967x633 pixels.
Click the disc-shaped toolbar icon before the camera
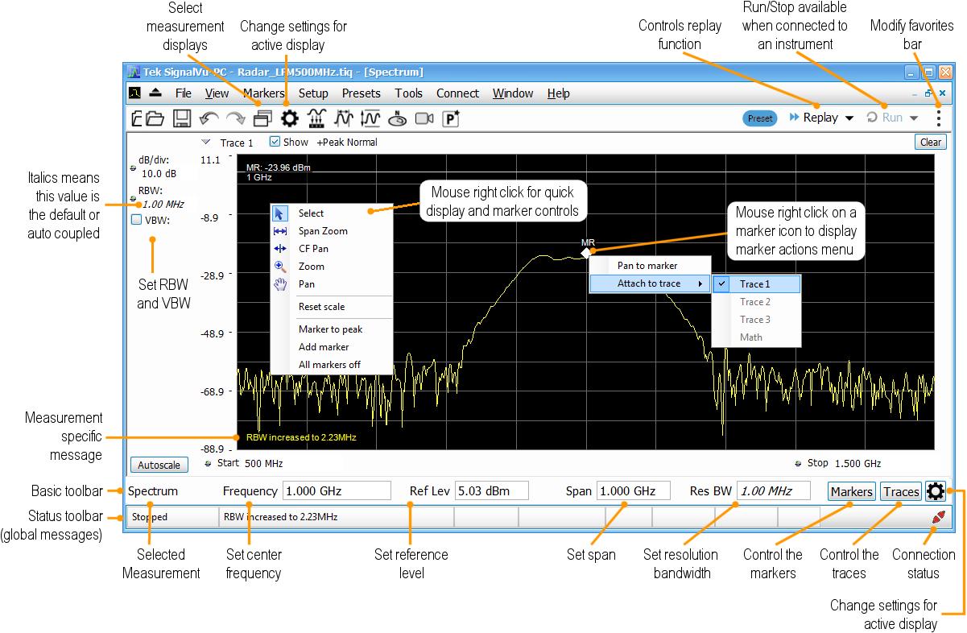click(398, 119)
